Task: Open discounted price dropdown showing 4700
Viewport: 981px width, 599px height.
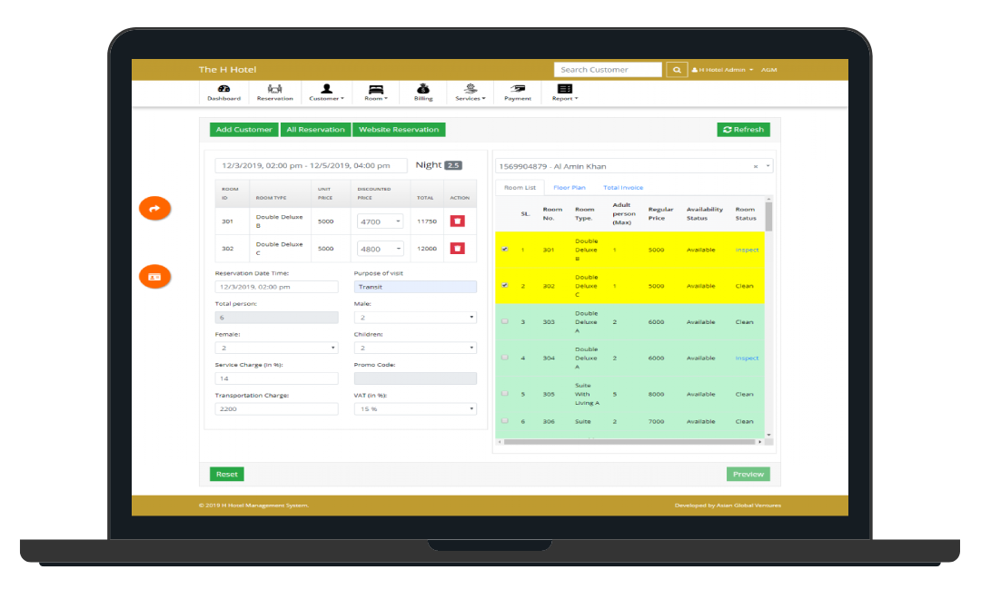Action: click(x=381, y=221)
